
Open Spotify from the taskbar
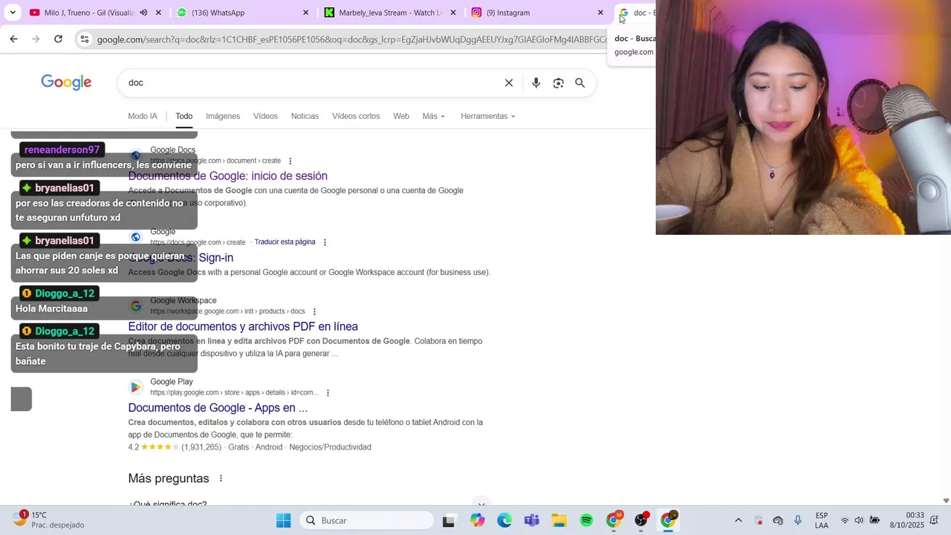[x=587, y=521]
